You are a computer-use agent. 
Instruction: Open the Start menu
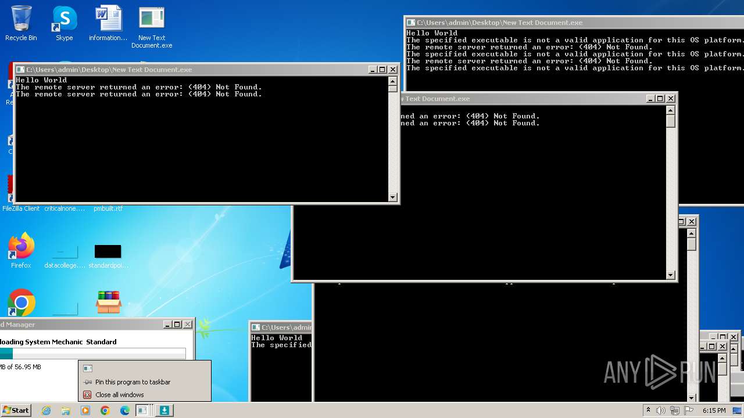[x=16, y=410]
